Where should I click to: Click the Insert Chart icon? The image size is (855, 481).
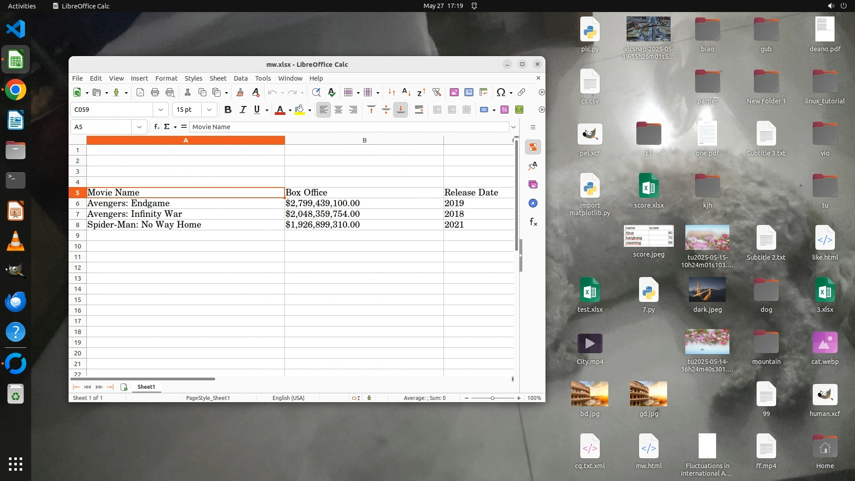[469, 92]
